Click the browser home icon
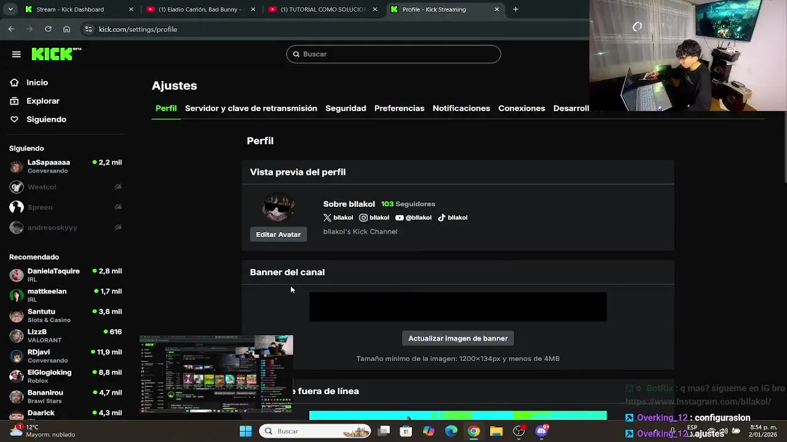 click(x=66, y=29)
